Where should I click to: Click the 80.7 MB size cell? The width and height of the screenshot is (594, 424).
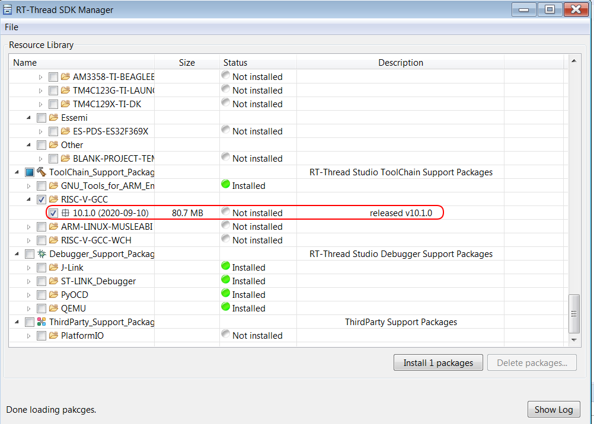(187, 213)
